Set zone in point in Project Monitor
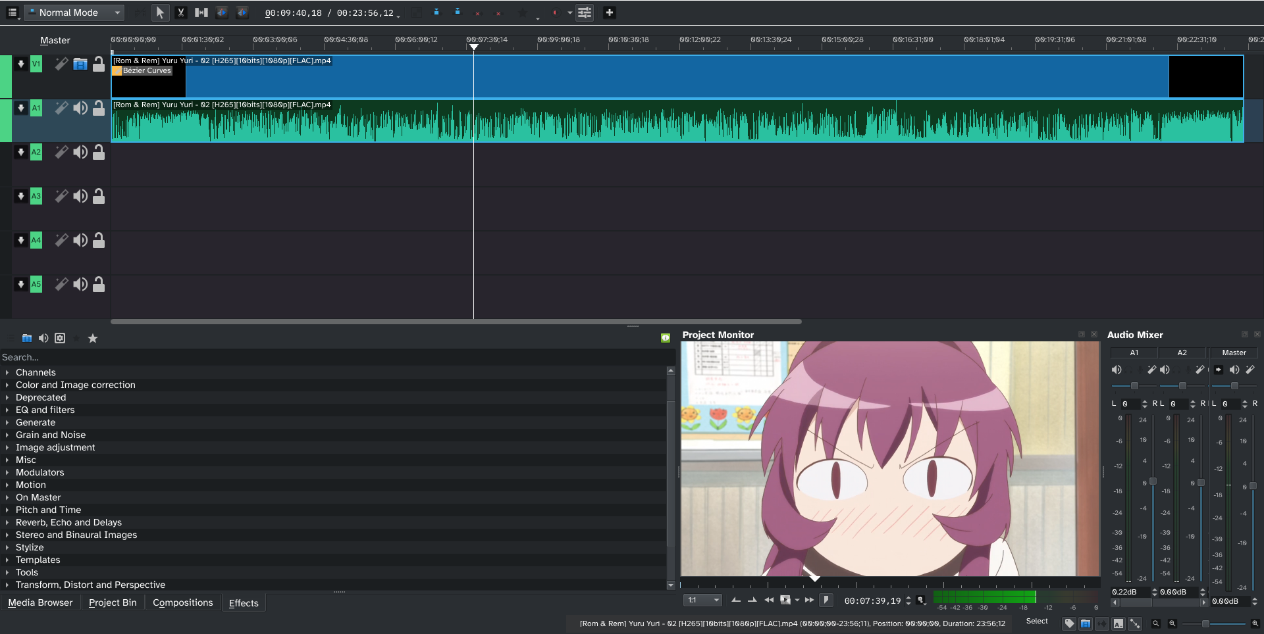The width and height of the screenshot is (1264, 634). coord(736,600)
